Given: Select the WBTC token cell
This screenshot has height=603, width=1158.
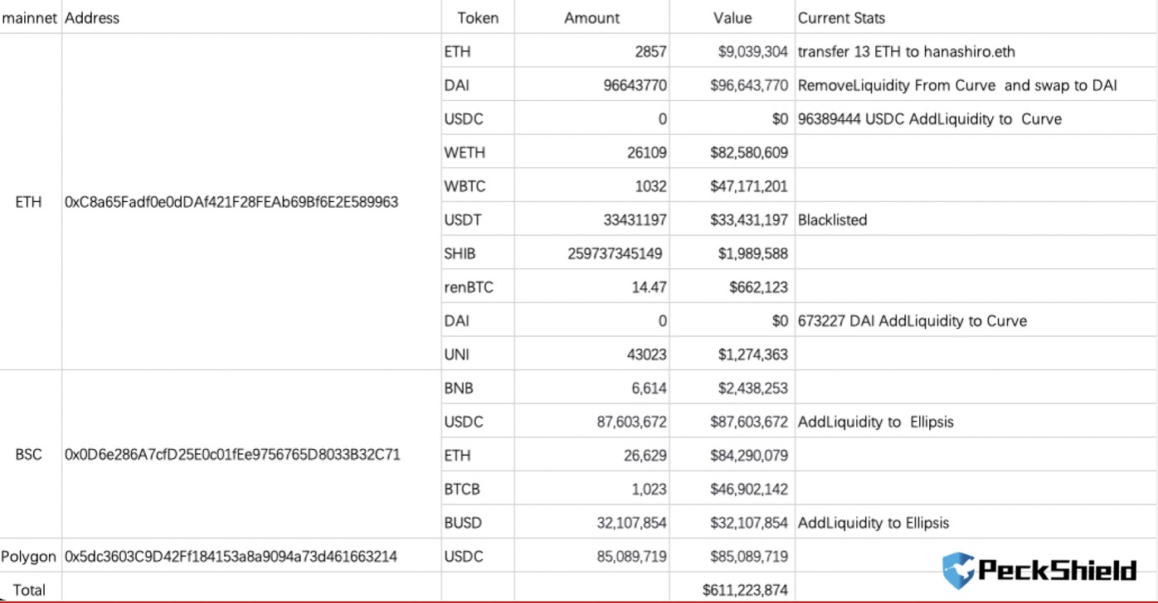Looking at the screenshot, I should pyautogui.click(x=465, y=186).
